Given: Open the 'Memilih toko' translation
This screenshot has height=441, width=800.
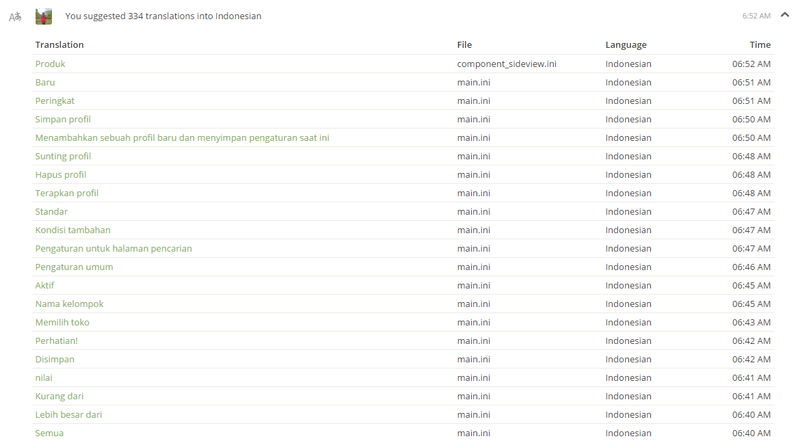Looking at the screenshot, I should coord(62,322).
